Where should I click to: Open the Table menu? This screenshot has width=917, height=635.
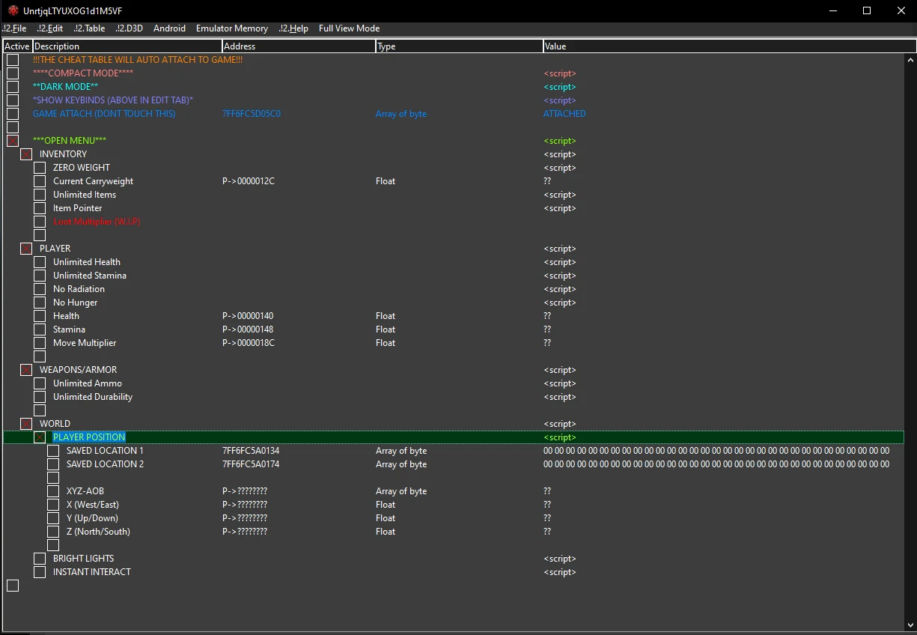click(x=89, y=28)
